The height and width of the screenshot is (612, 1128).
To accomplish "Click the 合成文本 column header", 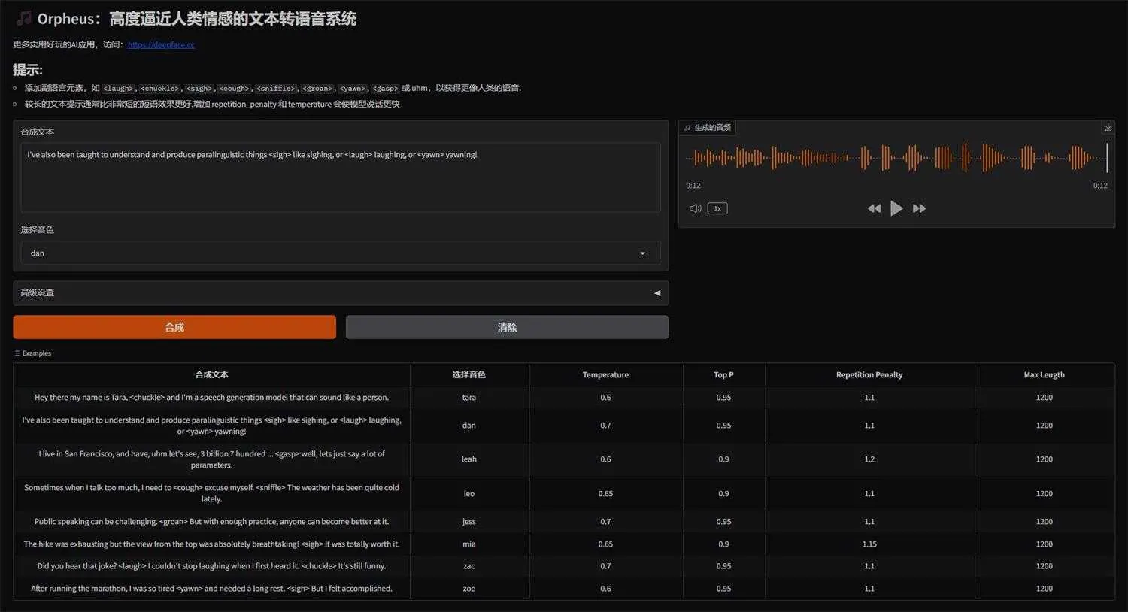I will [x=211, y=375].
